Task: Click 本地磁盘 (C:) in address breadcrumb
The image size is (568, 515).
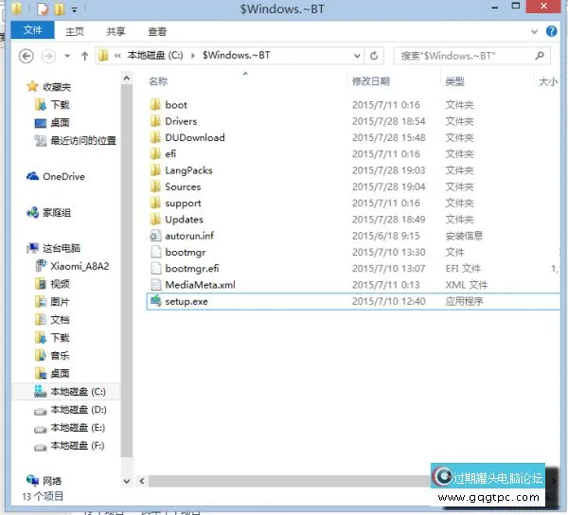Action: click(155, 56)
